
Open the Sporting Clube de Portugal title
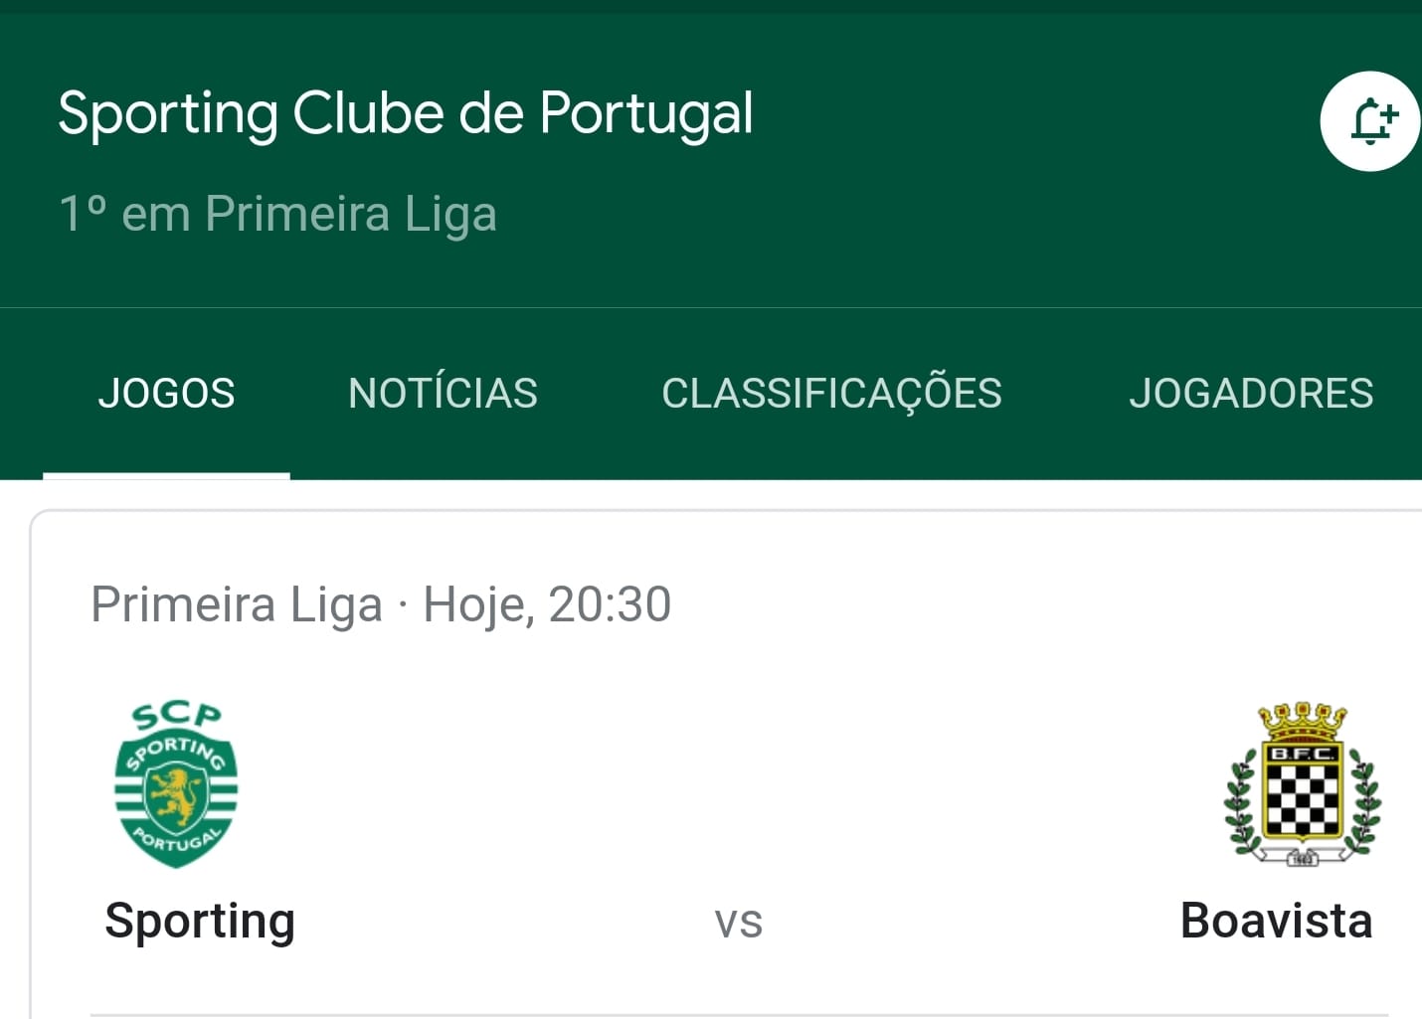pos(406,114)
